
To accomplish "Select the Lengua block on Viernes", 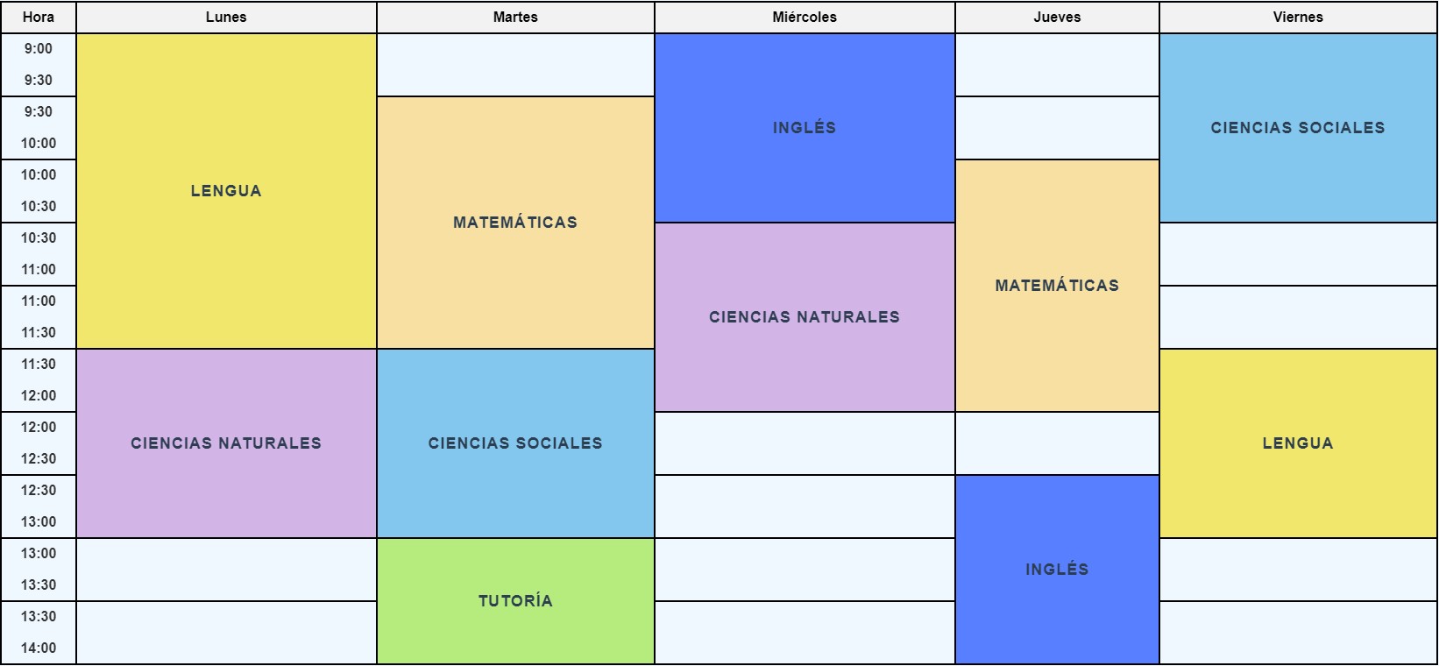I will (1298, 443).
